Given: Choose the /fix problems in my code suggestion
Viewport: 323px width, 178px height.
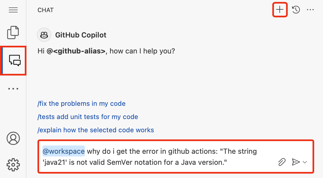Looking at the screenshot, I should [x=81, y=104].
